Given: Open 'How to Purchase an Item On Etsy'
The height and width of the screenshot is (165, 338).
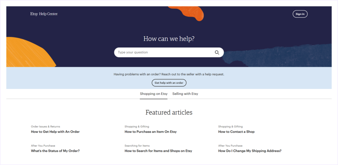Looking at the screenshot, I should (x=151, y=132).
